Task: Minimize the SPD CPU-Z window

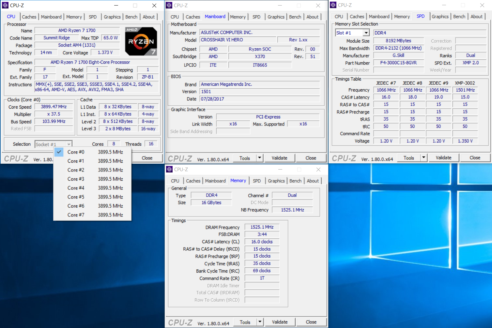Action: click(x=444, y=5)
